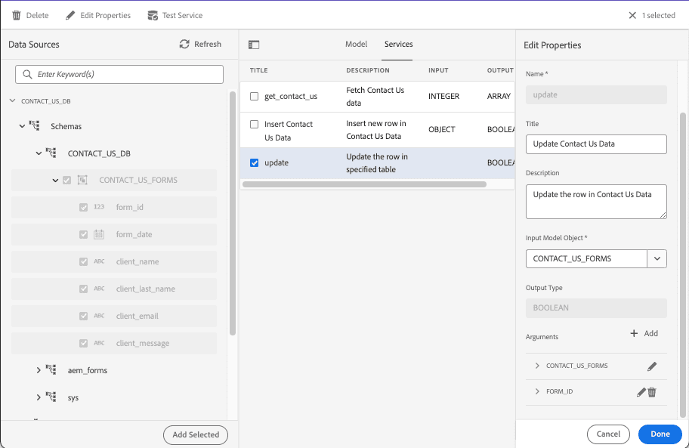Click the client_email ABC type icon
Screen dimensions: 689x448
[x=99, y=316]
